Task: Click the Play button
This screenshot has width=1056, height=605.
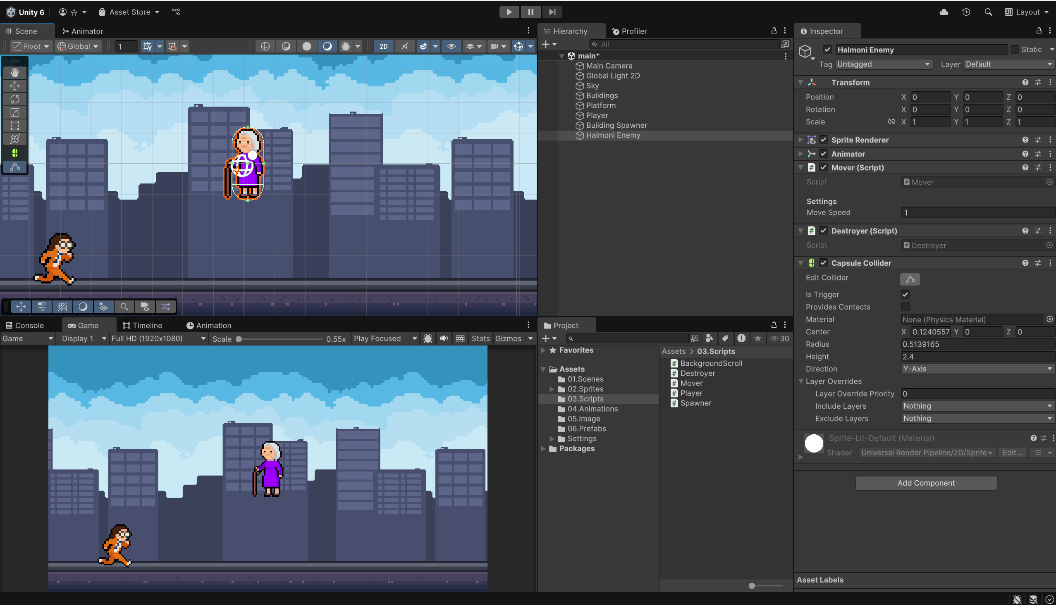Action: (x=509, y=12)
